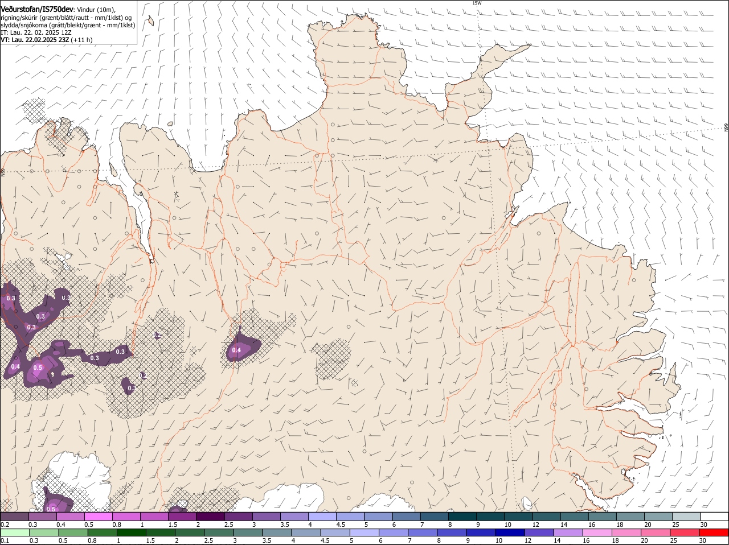
Task: Click the slydda/snjókoma legend description line
Action: coord(68,25)
